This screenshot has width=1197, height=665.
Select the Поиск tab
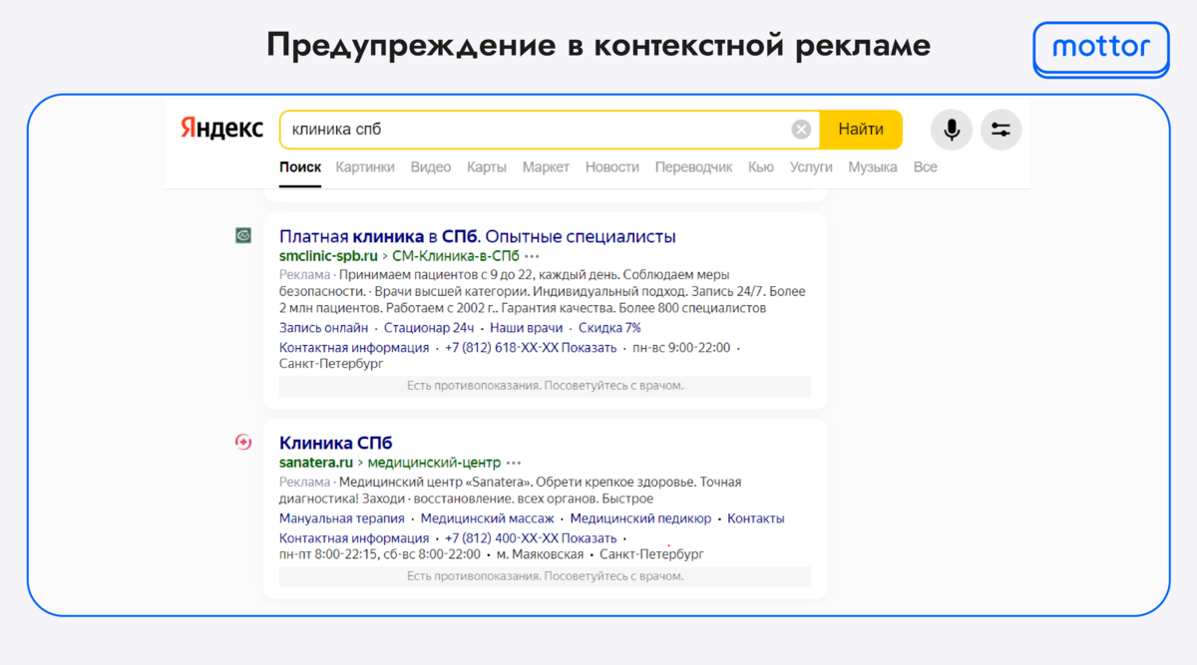coord(300,167)
